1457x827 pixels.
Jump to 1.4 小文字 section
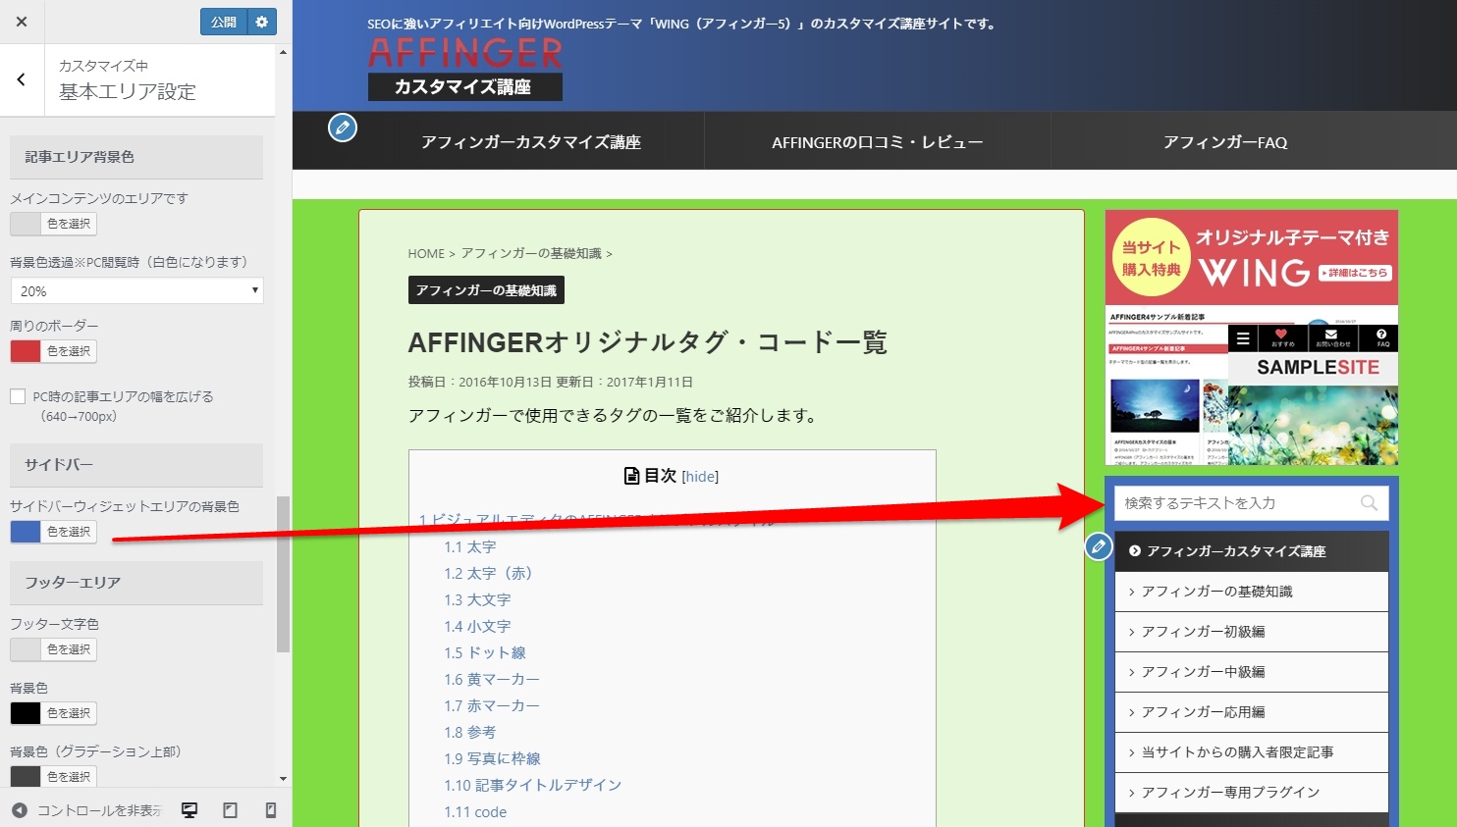(477, 626)
